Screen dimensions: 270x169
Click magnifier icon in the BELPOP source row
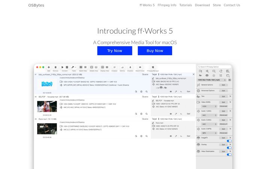tap(147, 114)
